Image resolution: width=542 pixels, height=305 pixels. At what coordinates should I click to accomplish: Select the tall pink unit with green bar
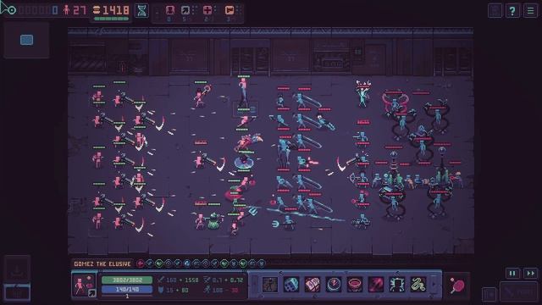(x=243, y=92)
